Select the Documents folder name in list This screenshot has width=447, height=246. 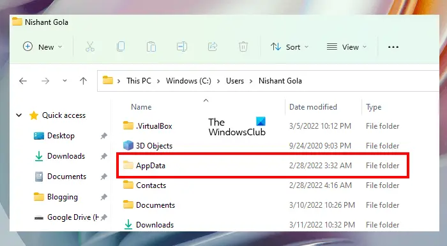[x=155, y=205]
